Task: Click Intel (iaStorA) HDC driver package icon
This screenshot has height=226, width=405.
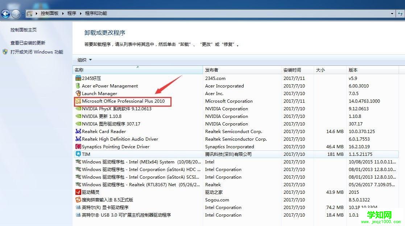Action: (78, 169)
